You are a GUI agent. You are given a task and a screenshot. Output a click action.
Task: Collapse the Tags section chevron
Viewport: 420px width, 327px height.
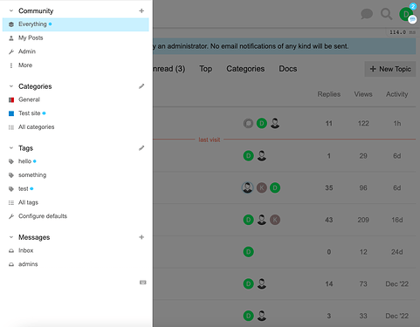tap(11, 148)
